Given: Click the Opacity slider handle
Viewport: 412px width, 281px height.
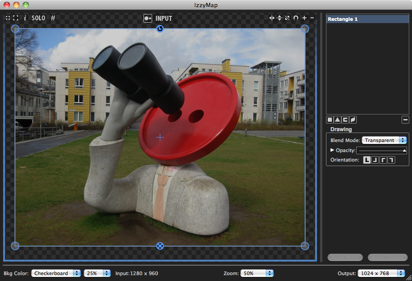Looking at the screenshot, I should click(x=404, y=151).
